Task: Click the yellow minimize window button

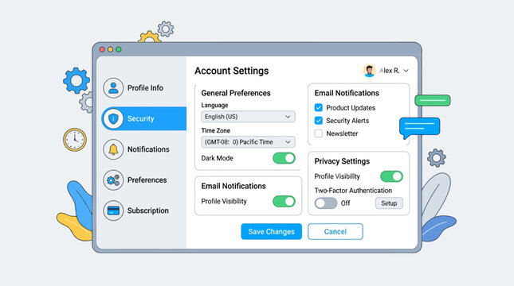Action: coord(111,49)
